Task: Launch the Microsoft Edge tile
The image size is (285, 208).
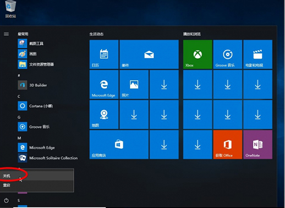Action: [104, 84]
